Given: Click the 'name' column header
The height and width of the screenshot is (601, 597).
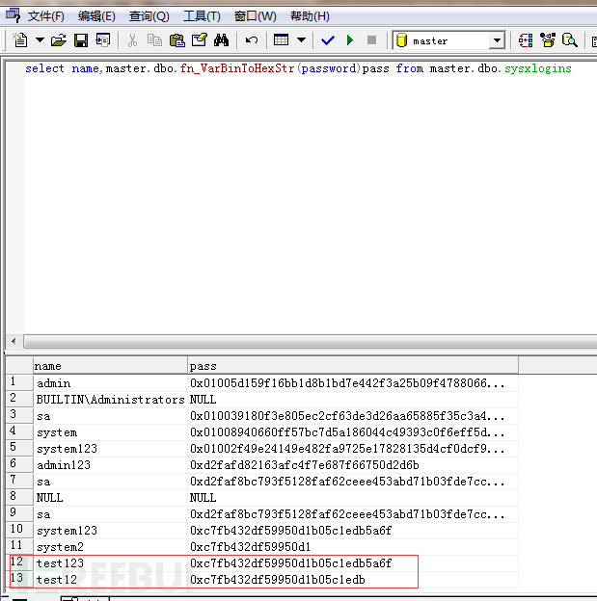Looking at the screenshot, I should point(110,366).
